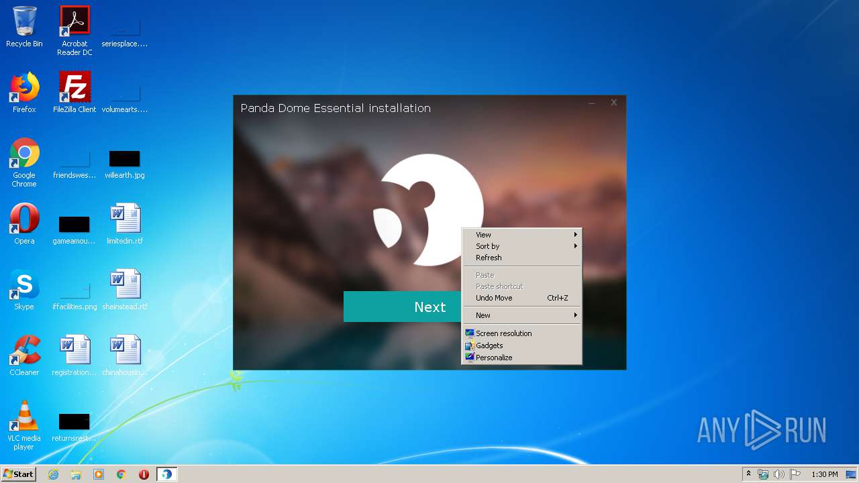Choose Refresh in the context menu
Image resolution: width=859 pixels, height=483 pixels.
[521, 258]
